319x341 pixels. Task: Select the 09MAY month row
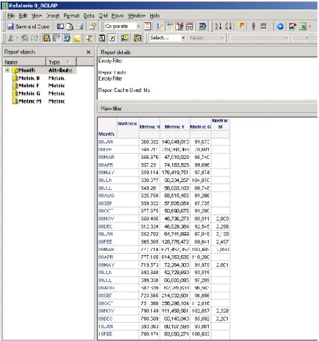[107, 265]
